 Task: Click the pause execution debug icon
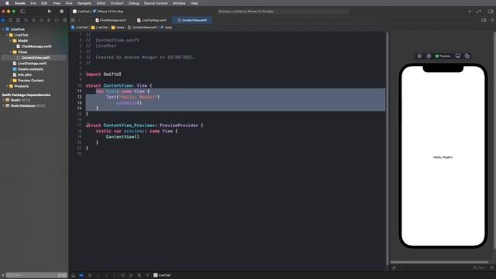click(x=90, y=275)
